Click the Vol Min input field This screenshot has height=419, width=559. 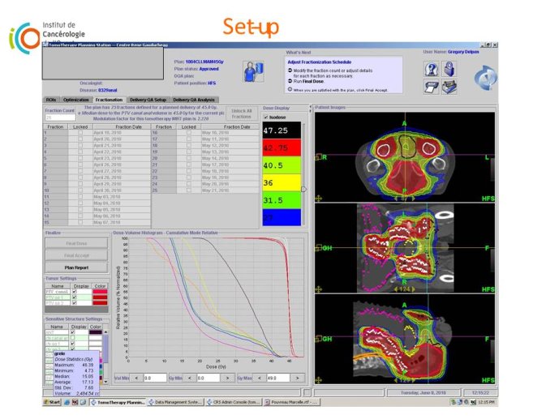click(x=155, y=378)
